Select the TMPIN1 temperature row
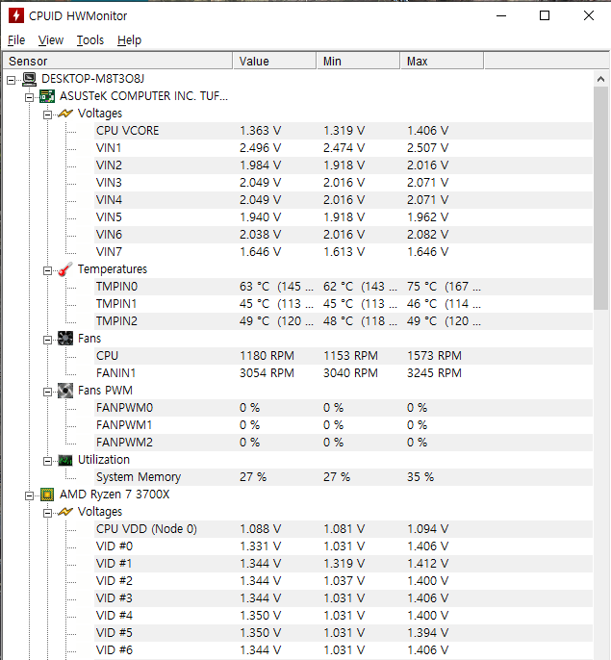 tap(344, 303)
